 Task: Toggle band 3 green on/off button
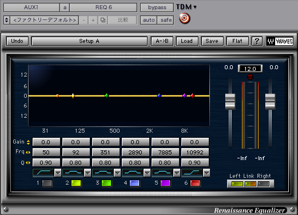click(x=106, y=183)
